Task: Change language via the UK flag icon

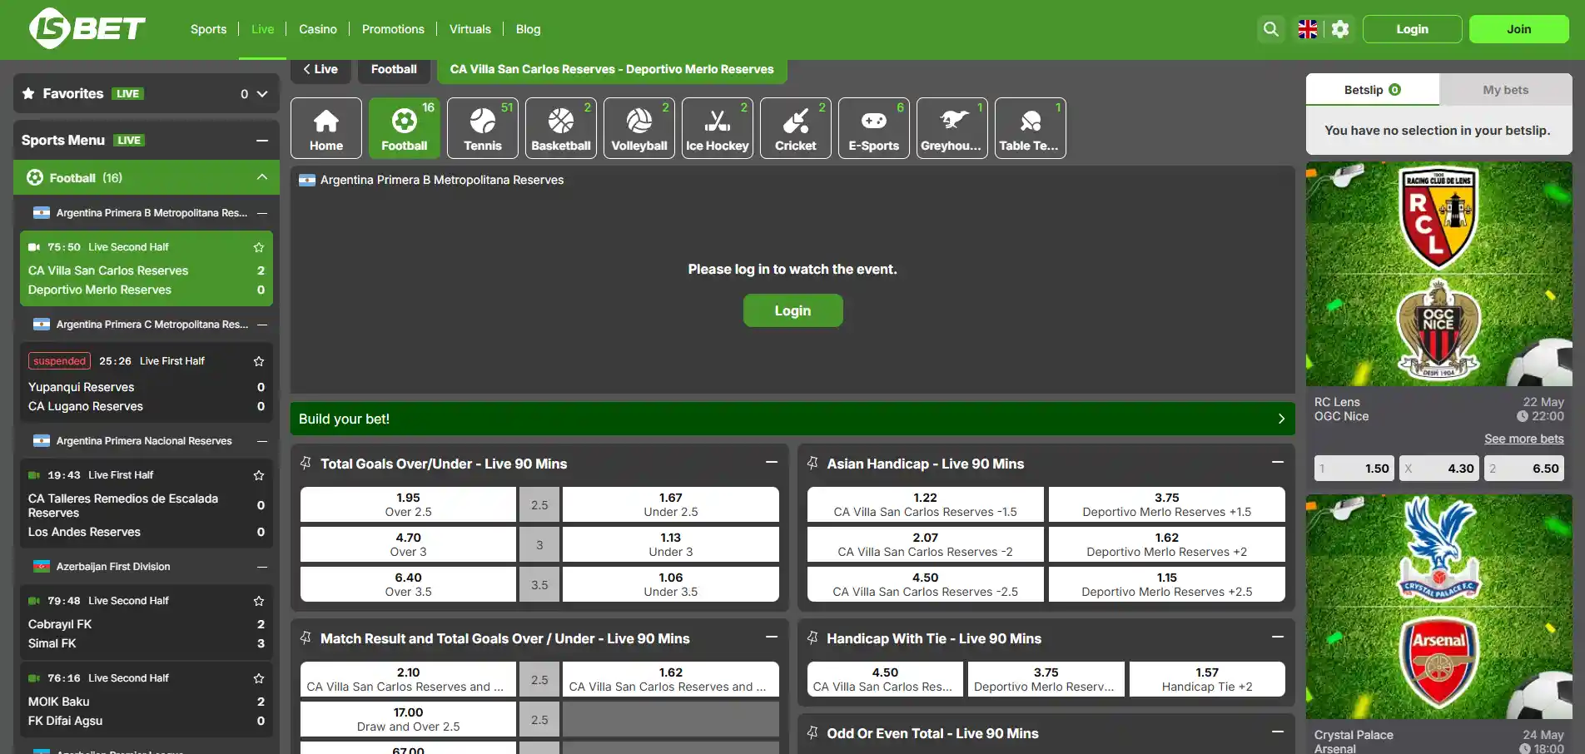Action: pos(1308,29)
